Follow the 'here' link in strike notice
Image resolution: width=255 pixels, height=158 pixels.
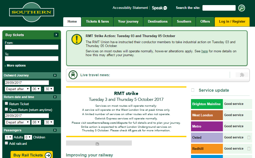pos(205,51)
